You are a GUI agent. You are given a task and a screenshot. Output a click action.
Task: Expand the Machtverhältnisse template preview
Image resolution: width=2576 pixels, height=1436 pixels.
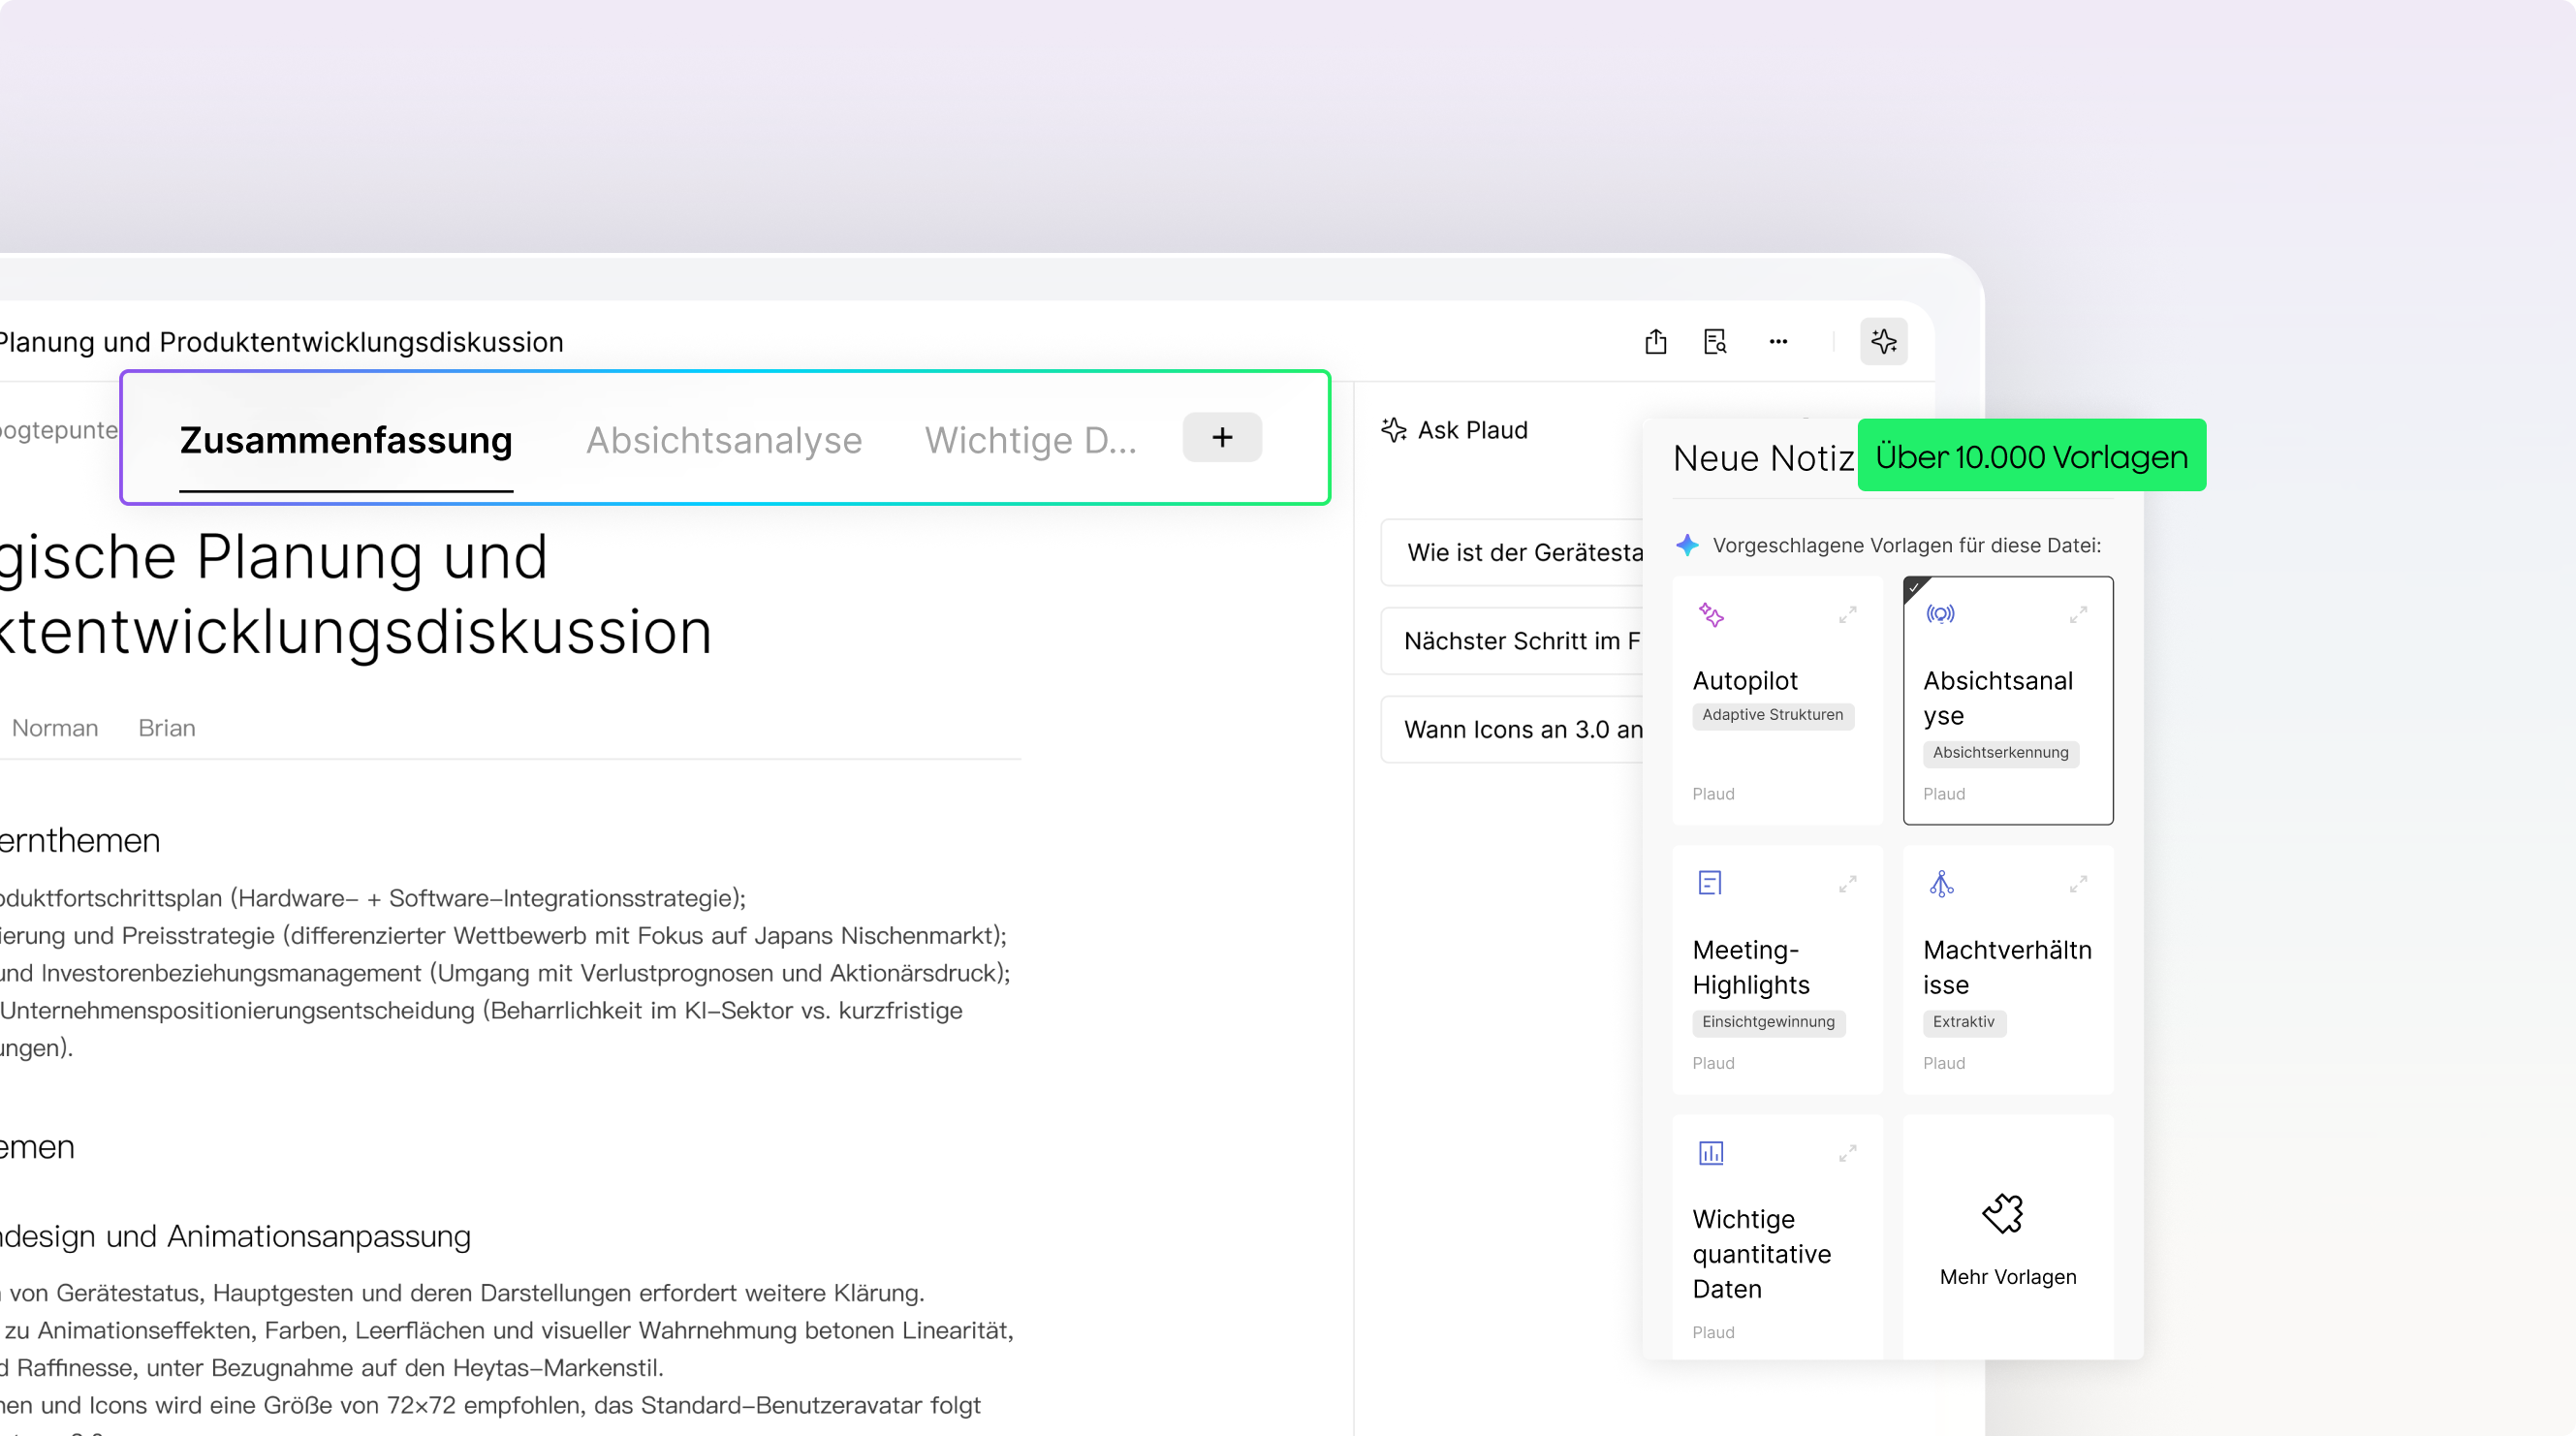point(2078,884)
